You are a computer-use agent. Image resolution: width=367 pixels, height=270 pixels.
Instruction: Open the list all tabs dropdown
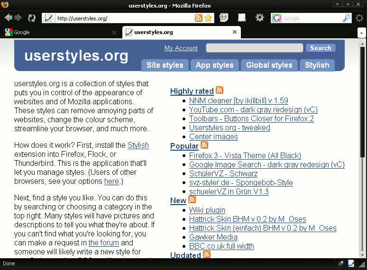point(362,33)
